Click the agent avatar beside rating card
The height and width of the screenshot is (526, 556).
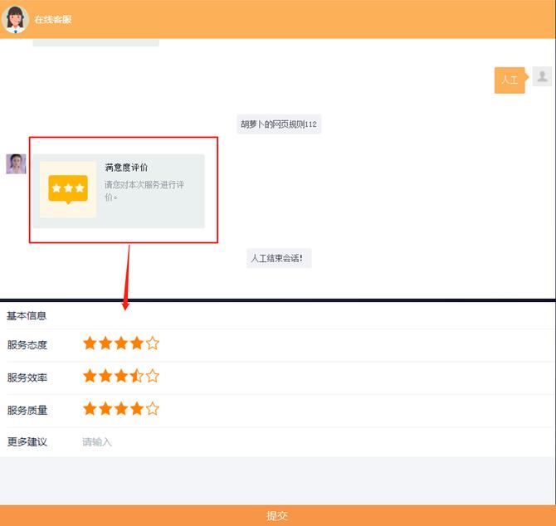[16, 163]
